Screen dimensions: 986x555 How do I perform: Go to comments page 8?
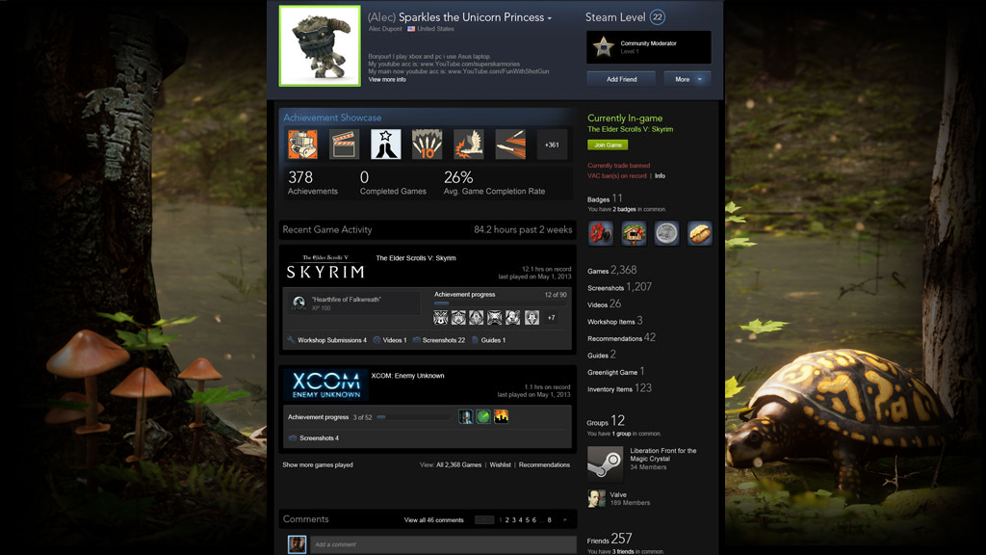549,520
